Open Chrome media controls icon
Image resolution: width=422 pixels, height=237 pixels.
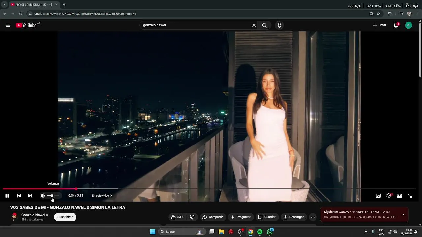click(x=401, y=14)
